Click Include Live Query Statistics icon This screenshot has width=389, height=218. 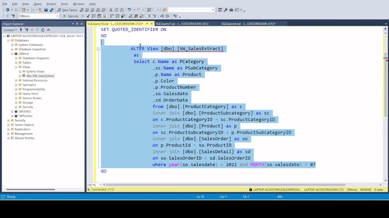118,16
